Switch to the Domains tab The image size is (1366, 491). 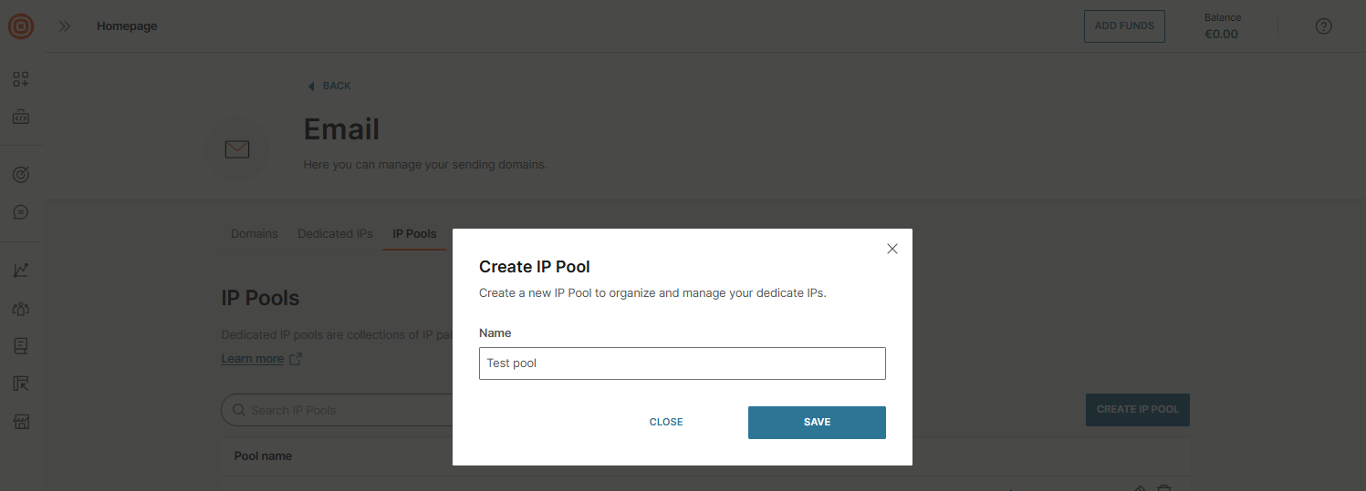tap(254, 234)
